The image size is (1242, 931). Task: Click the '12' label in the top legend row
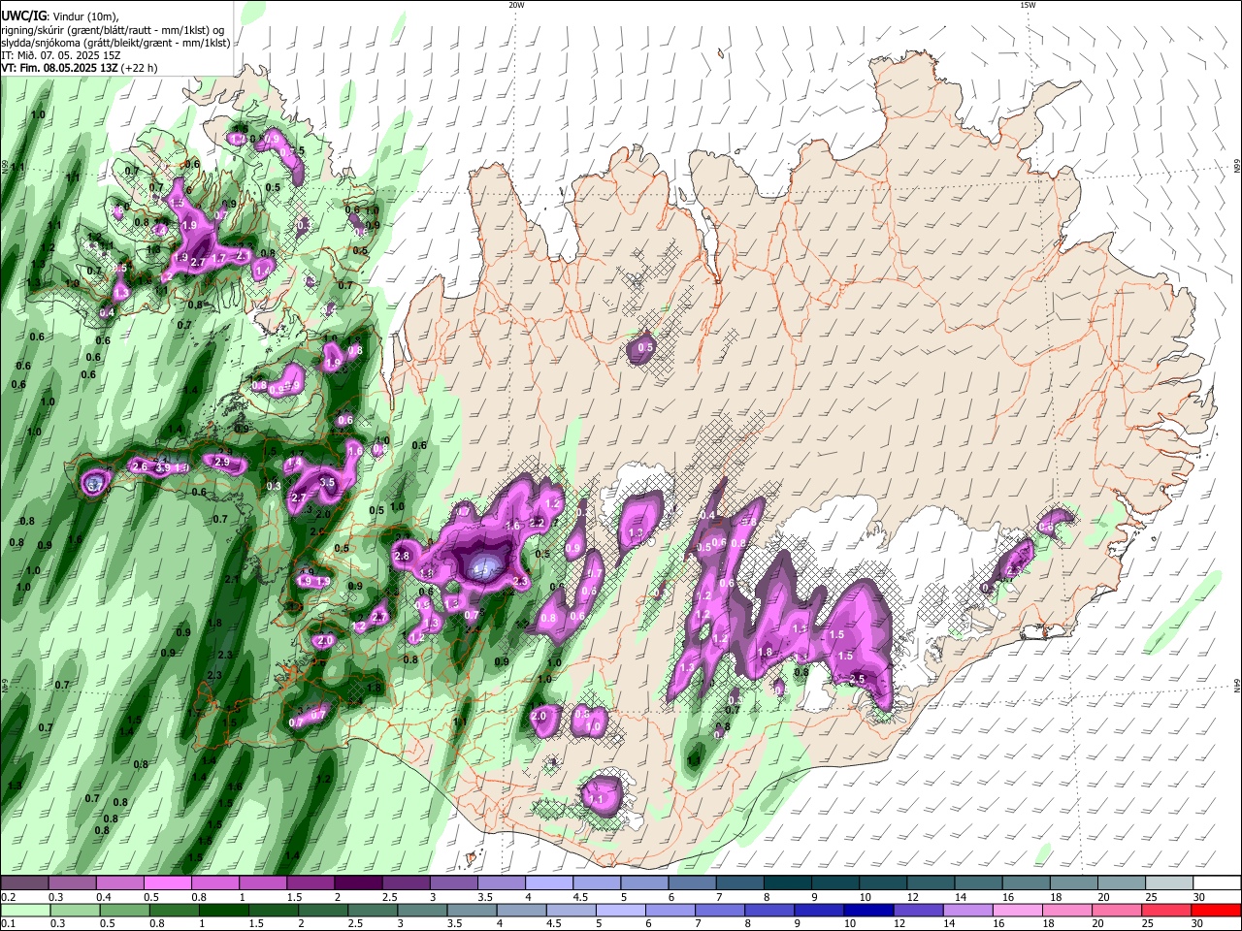pos(912,897)
